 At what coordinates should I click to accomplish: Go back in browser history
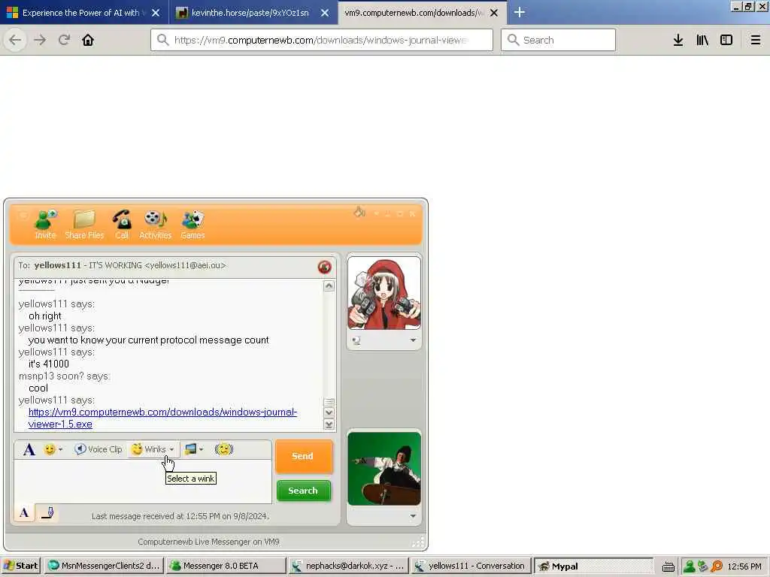tap(15, 40)
